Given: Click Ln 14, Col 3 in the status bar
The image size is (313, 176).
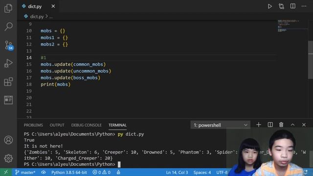Looking at the screenshot, I should click(x=177, y=172).
